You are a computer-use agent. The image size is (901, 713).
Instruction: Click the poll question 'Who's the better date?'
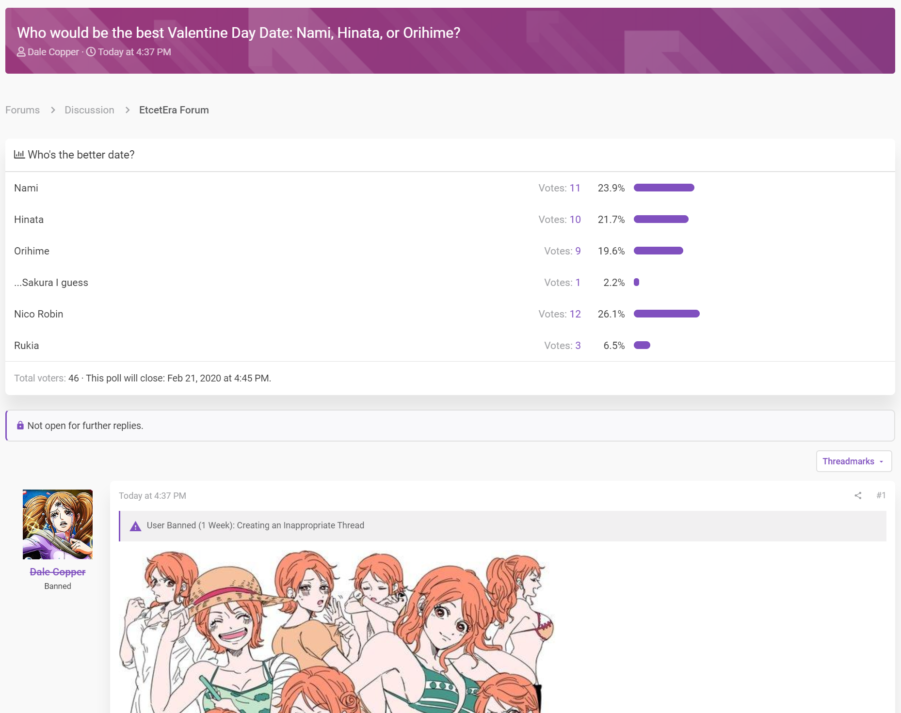81,155
